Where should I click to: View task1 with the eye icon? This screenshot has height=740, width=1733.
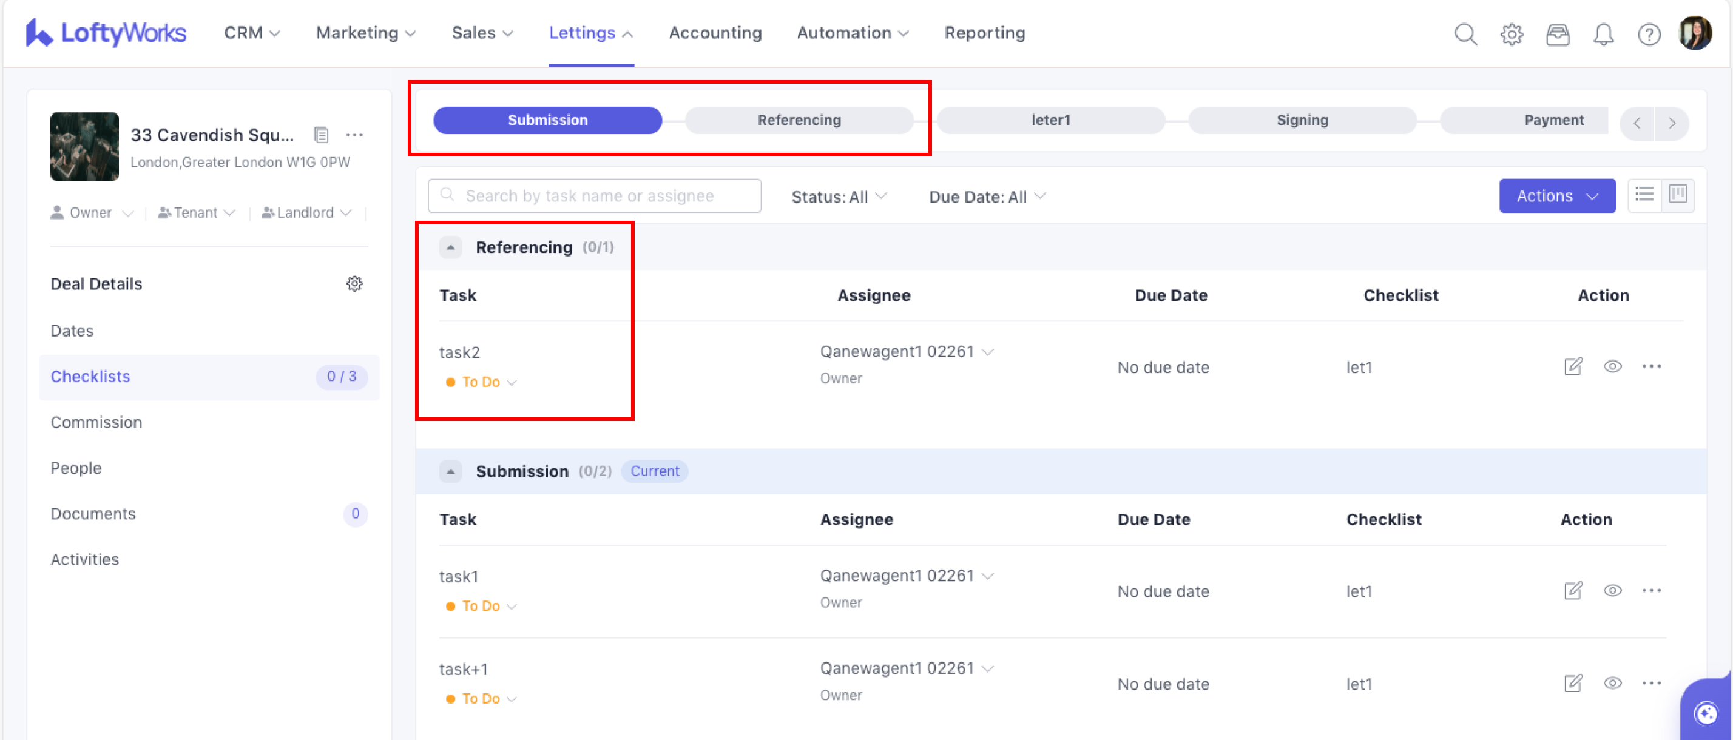click(1613, 591)
